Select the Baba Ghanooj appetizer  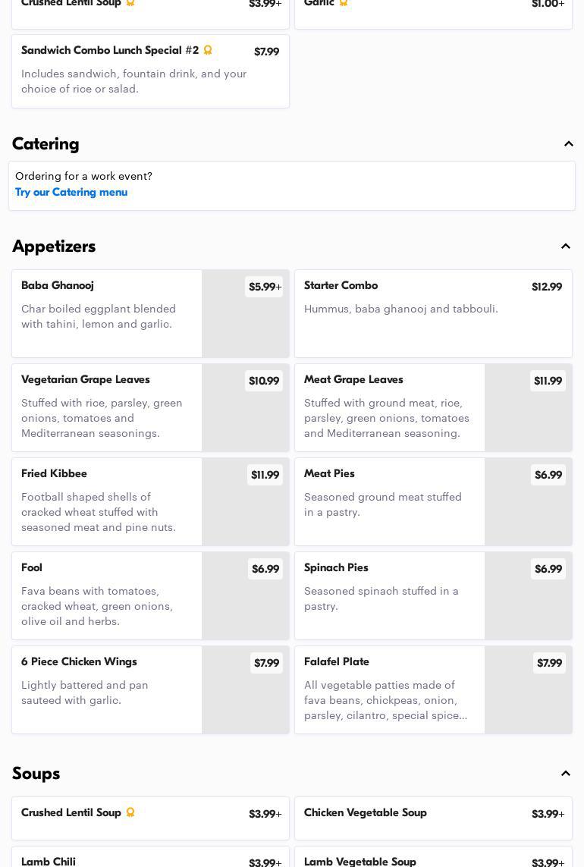[106, 313]
